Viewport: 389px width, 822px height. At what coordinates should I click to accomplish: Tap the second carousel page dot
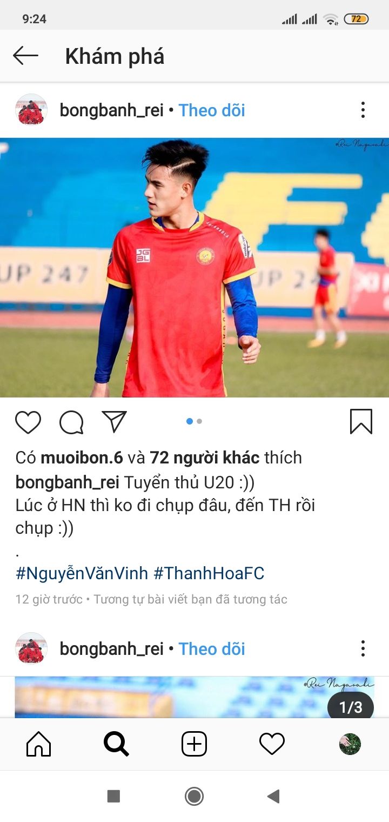click(199, 421)
